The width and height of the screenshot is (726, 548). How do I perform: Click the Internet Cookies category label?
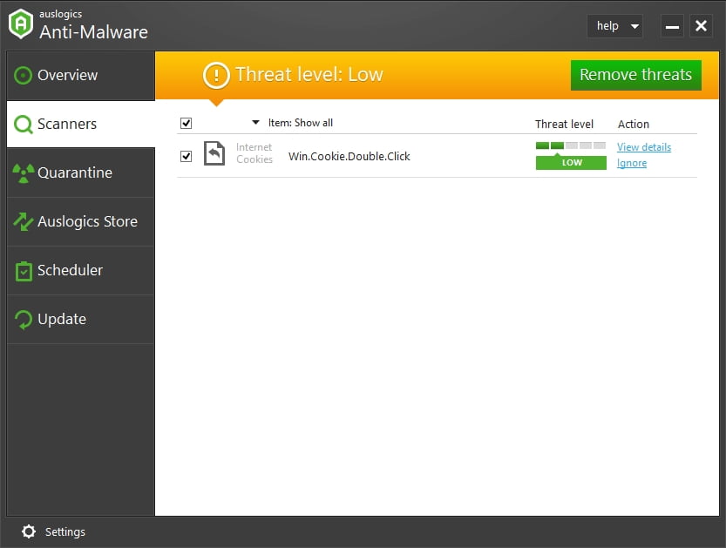coord(254,153)
